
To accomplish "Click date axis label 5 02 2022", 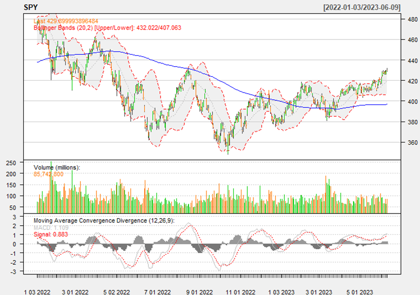I will pos(116,292).
